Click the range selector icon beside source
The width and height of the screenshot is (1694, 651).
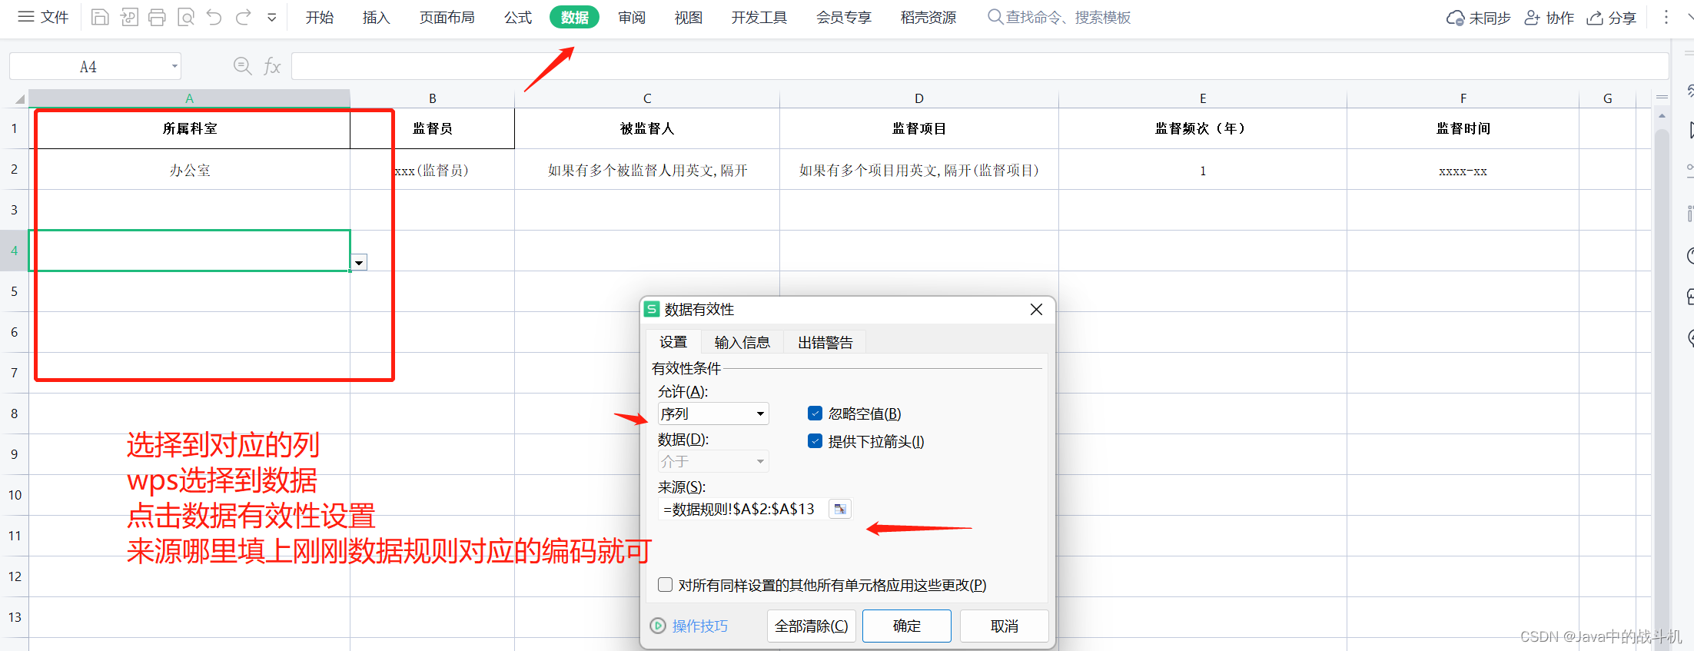pos(840,509)
